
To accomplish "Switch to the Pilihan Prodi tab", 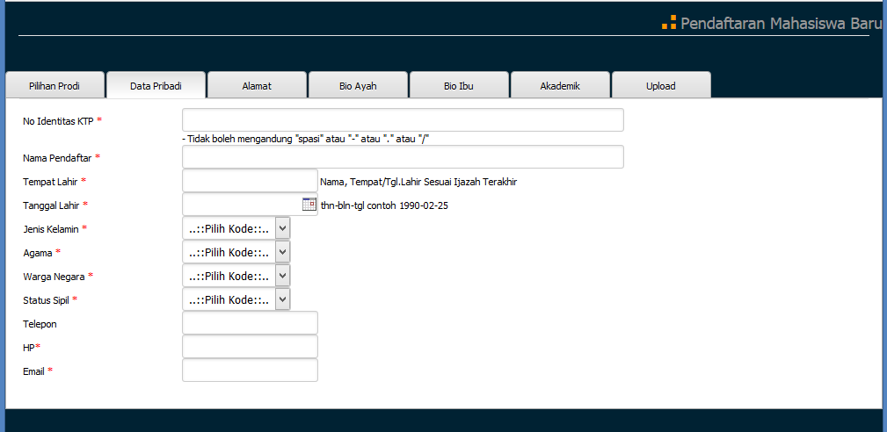I will point(55,86).
